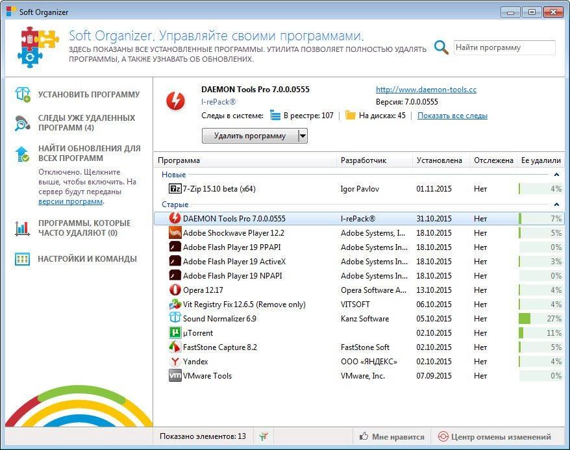Screen dimensions: 570x450
Task: Collapse the Старые group
Action: [x=556, y=205]
